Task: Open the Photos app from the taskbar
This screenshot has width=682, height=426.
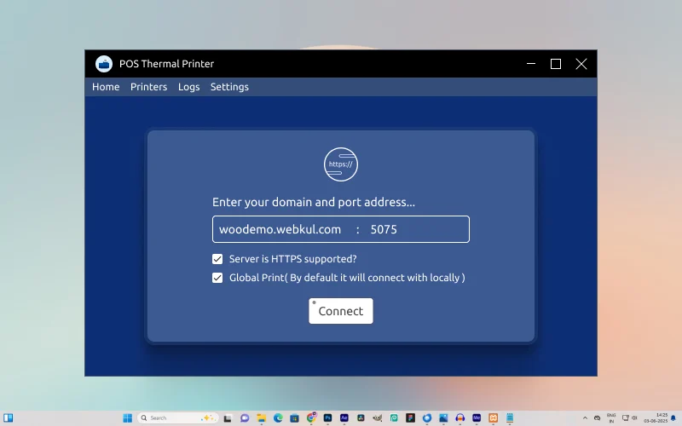Action: 443,418
